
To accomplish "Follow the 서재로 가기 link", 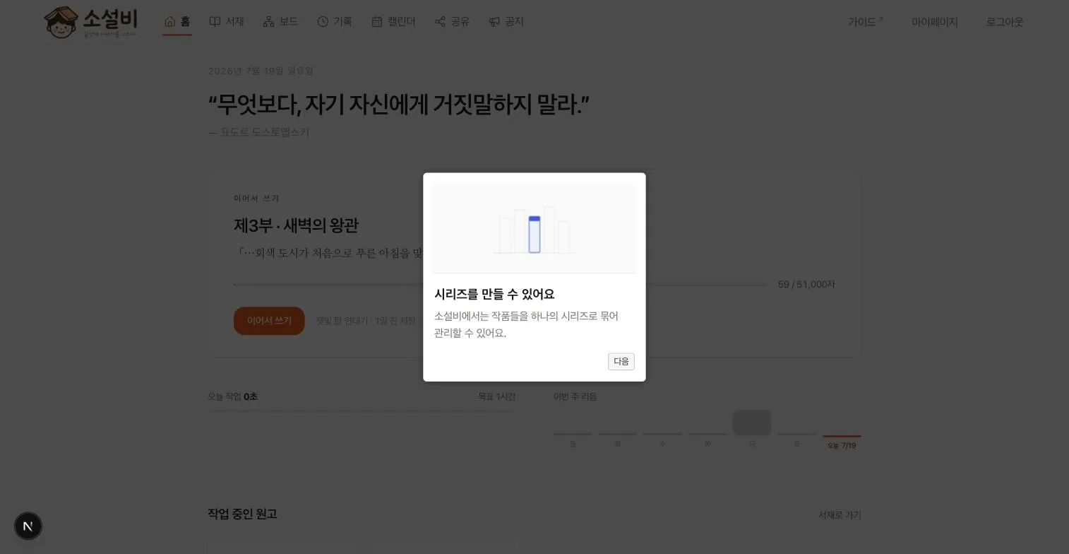I will 840,515.
